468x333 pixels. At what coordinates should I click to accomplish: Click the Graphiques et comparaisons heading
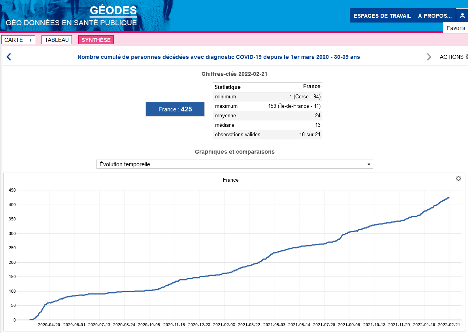[x=235, y=152]
